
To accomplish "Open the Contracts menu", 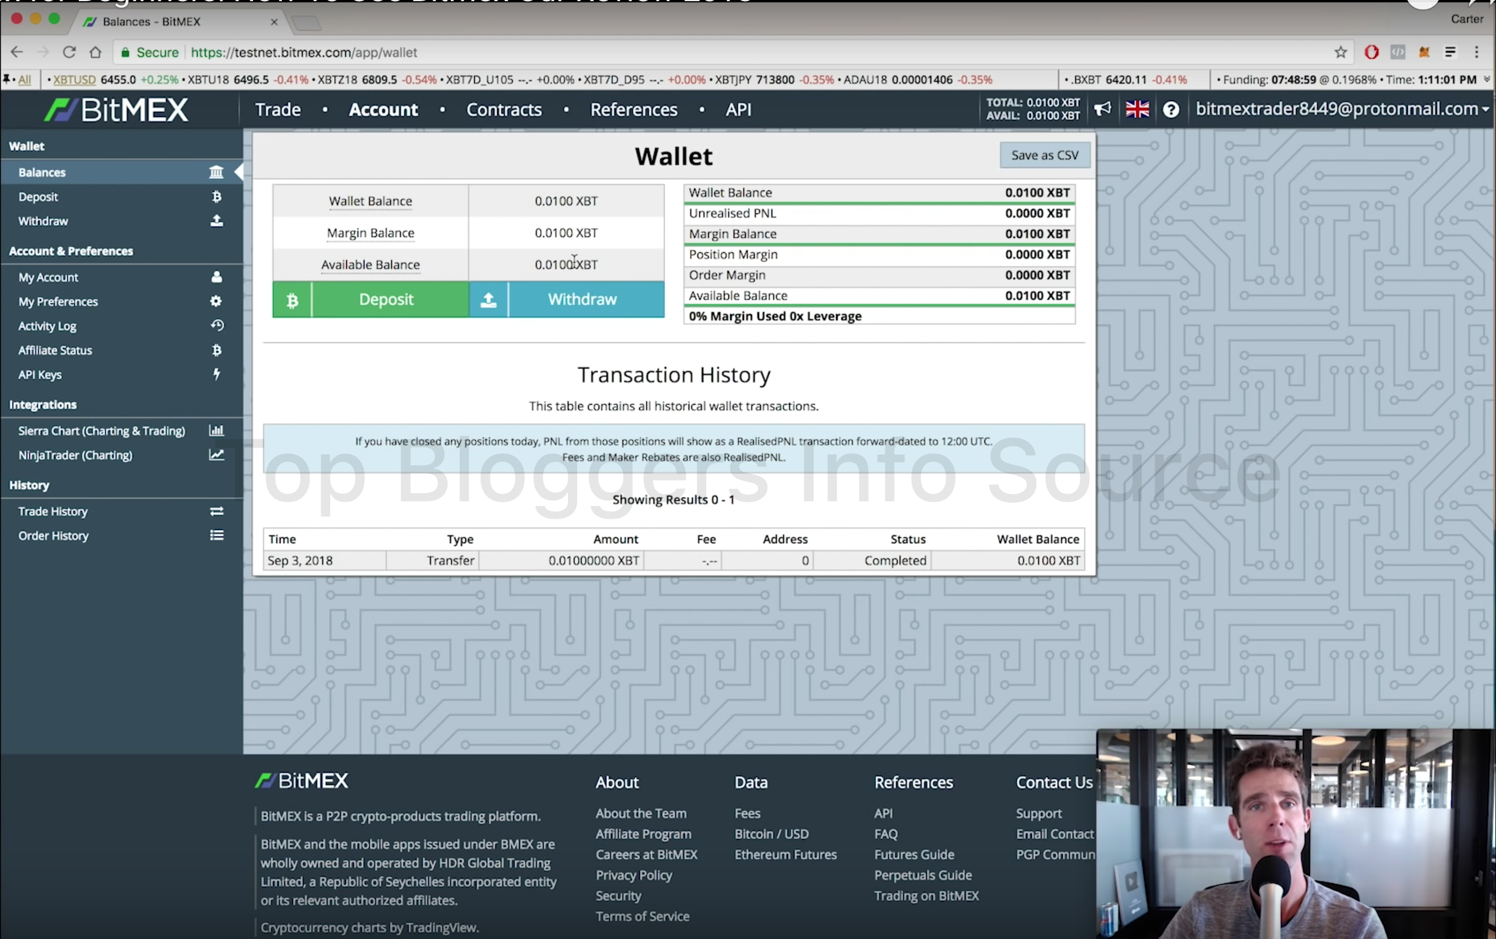I will 504,110.
